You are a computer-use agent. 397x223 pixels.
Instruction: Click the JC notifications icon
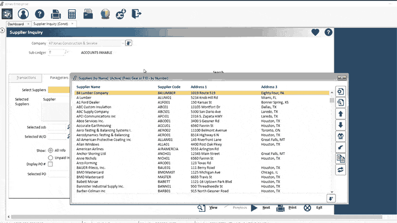121,14
